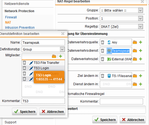Close the Dienstdefinition bearbeiten dialog
The height and width of the screenshot is (125, 149).
pos(63,34)
